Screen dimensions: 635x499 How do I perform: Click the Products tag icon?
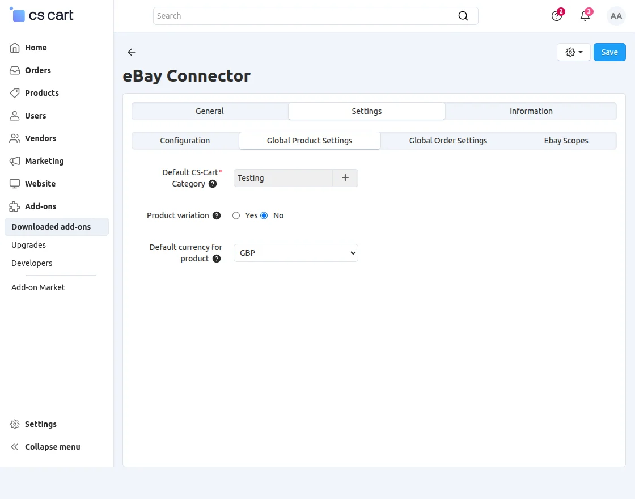tap(15, 93)
